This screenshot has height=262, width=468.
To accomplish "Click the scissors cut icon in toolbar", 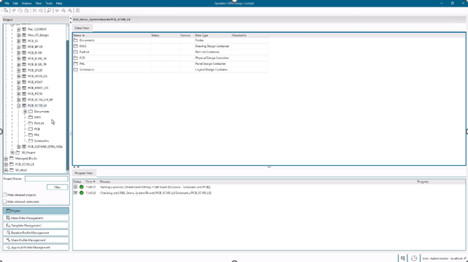I will coord(35,11).
